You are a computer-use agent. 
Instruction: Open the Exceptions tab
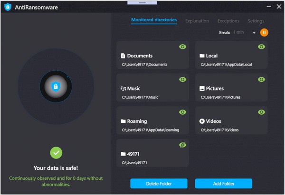[x=228, y=21]
